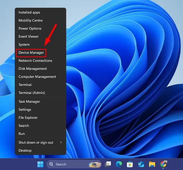
Task: Open Task View on the taskbar
Action: tap(108, 164)
